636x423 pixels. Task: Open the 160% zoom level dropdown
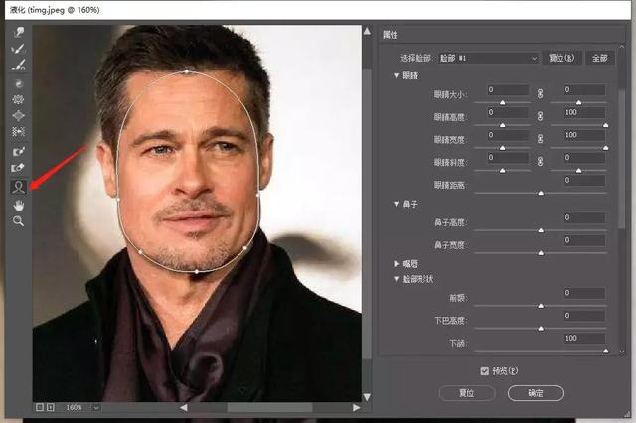95,407
